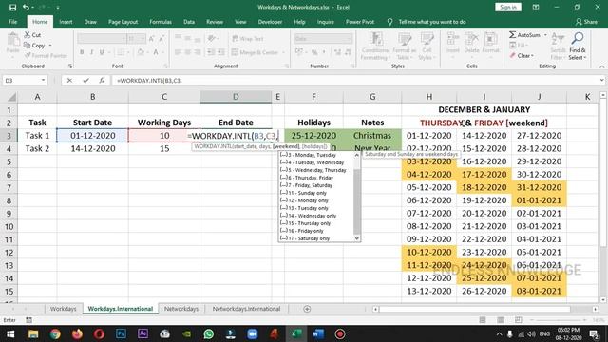Viewport: 608px width, 342px height.
Task: Confirm the formula with the checkmark icon
Action: (x=85, y=80)
